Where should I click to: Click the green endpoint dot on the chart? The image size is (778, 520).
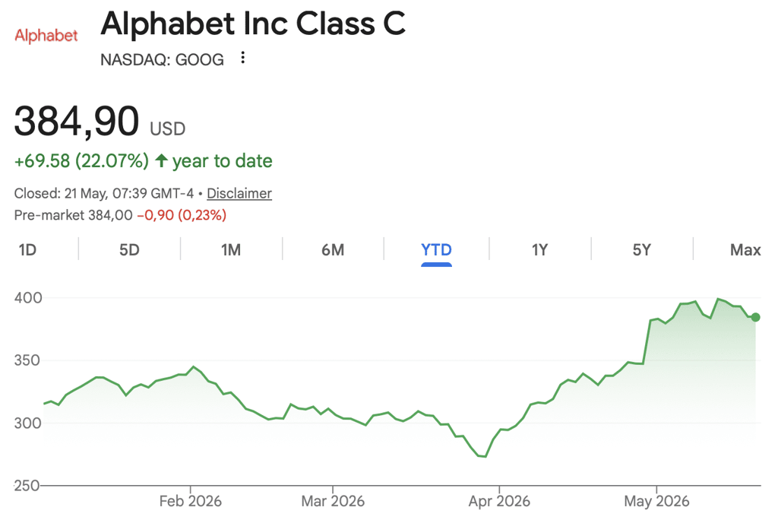point(755,317)
